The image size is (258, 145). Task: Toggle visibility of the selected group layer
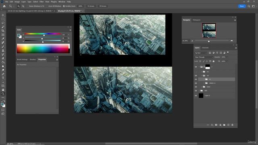coord(196,79)
